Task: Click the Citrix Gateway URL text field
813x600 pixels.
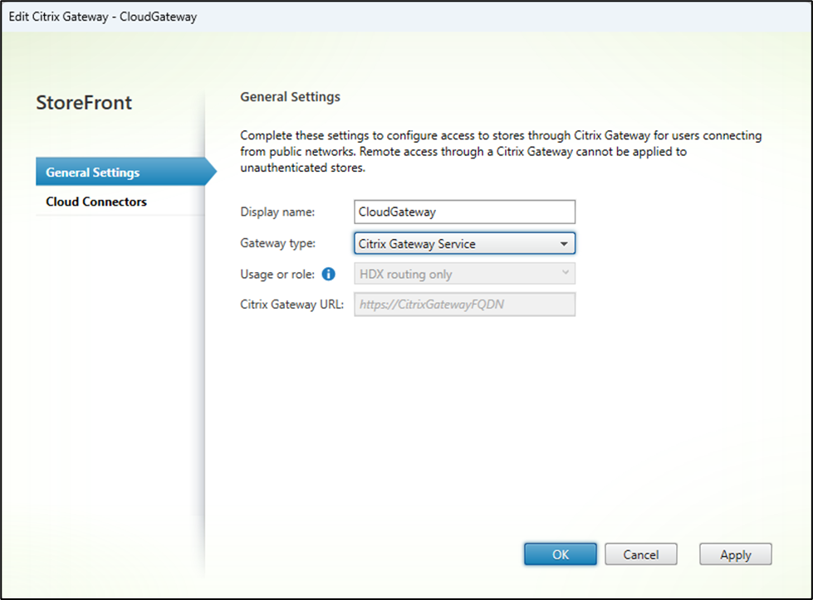Action: click(x=464, y=304)
